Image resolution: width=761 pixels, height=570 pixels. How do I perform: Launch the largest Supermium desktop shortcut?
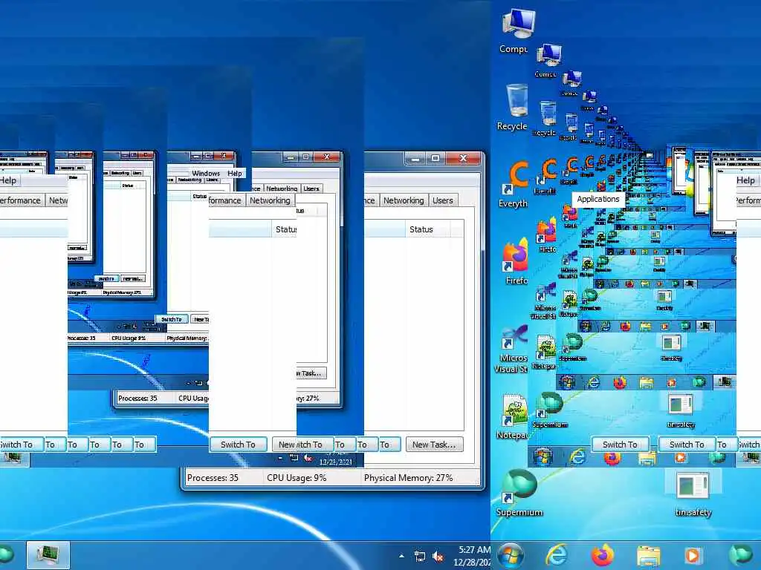tap(519, 494)
